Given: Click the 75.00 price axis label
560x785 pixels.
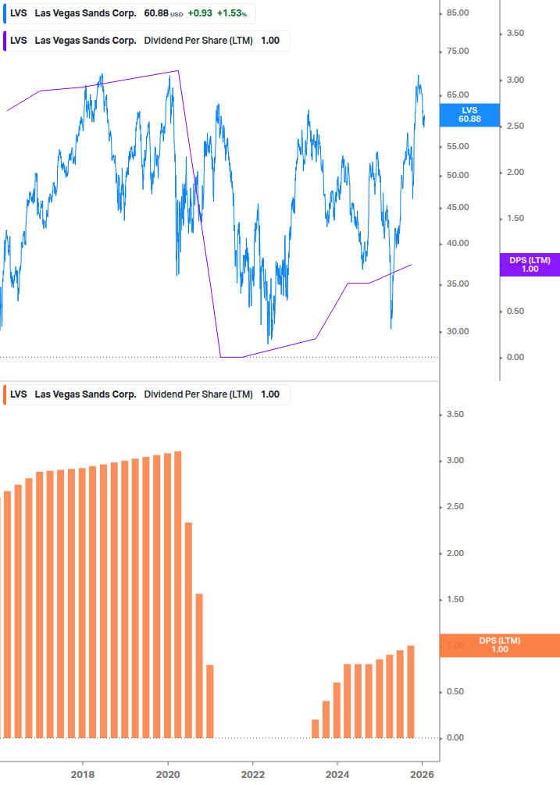Looking at the screenshot, I should [x=458, y=51].
